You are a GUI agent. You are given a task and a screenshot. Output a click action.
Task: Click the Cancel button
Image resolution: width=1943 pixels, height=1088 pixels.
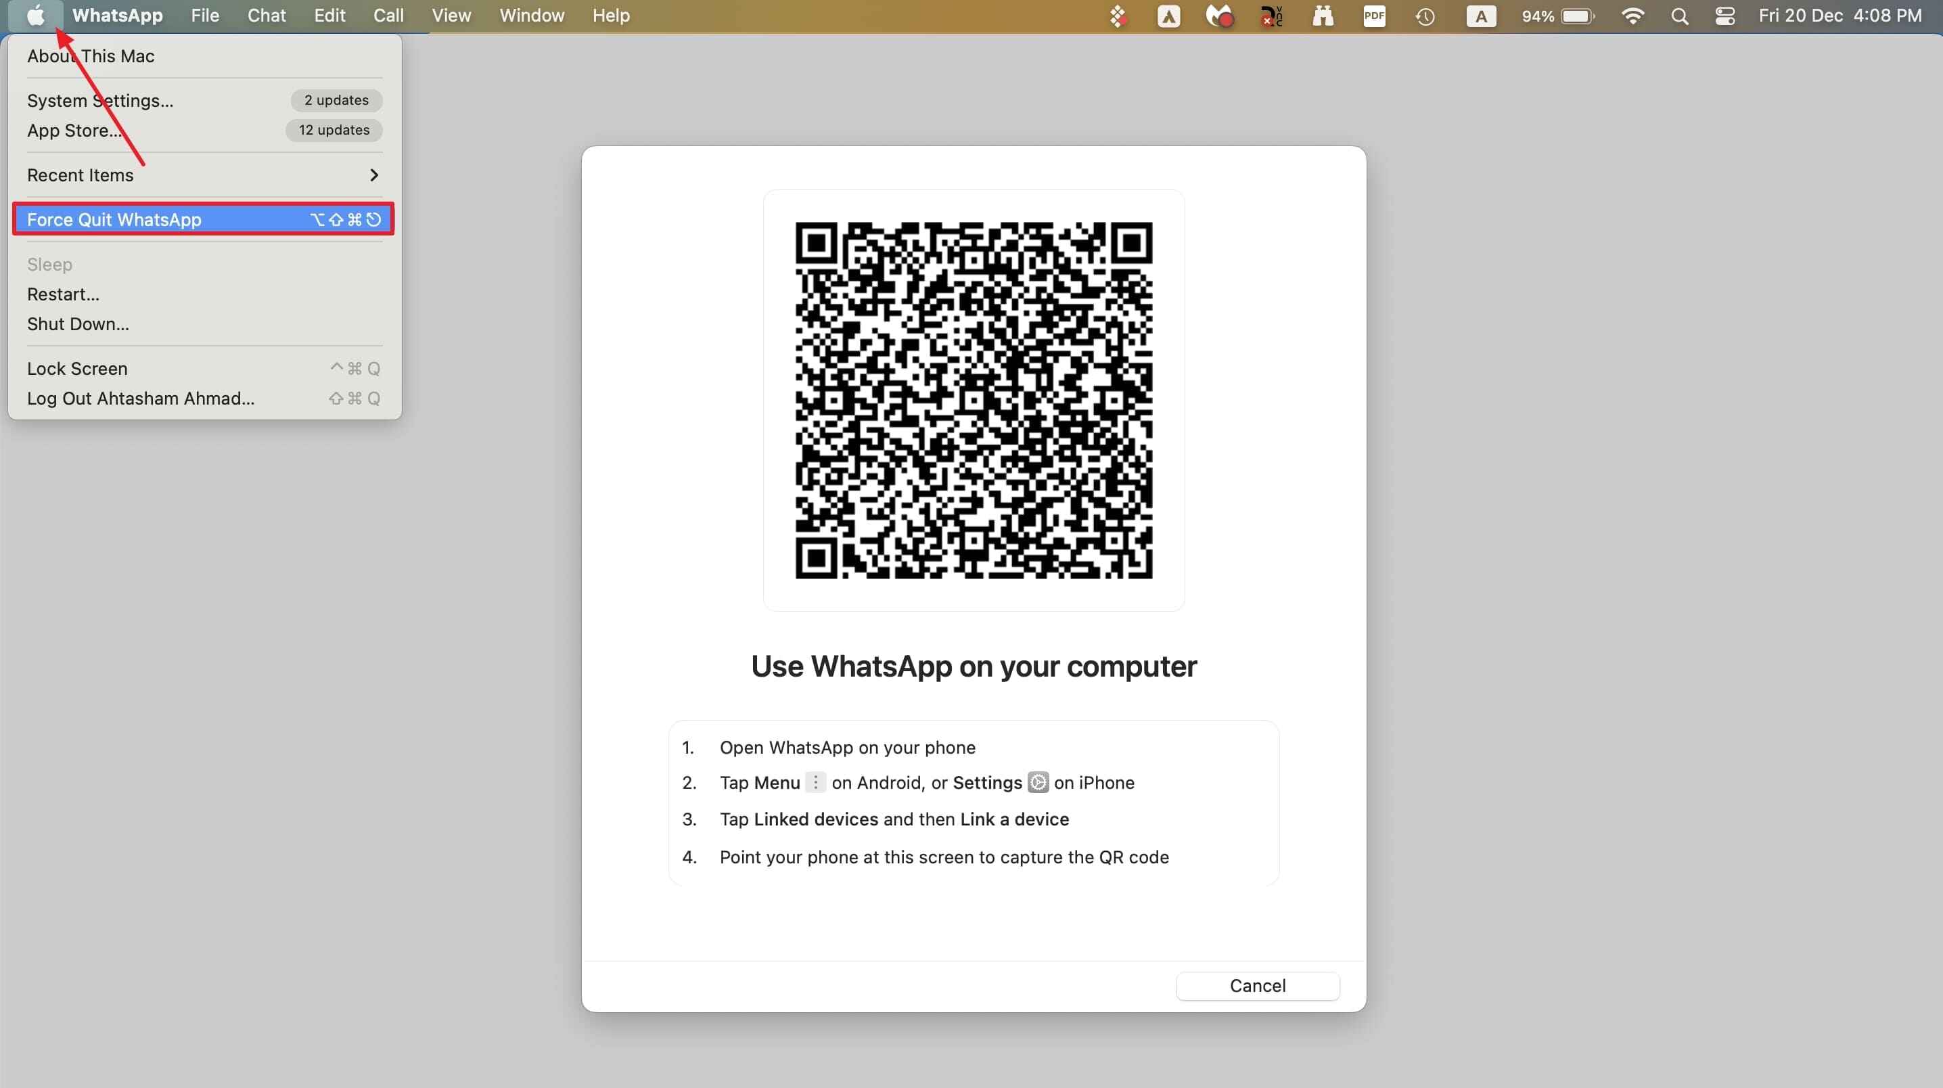click(x=1258, y=985)
